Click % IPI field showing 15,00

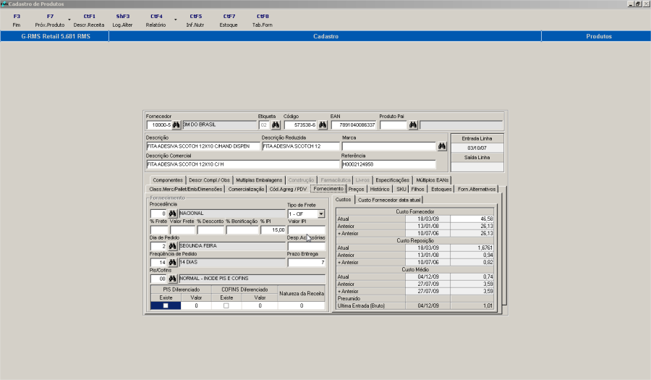point(273,229)
